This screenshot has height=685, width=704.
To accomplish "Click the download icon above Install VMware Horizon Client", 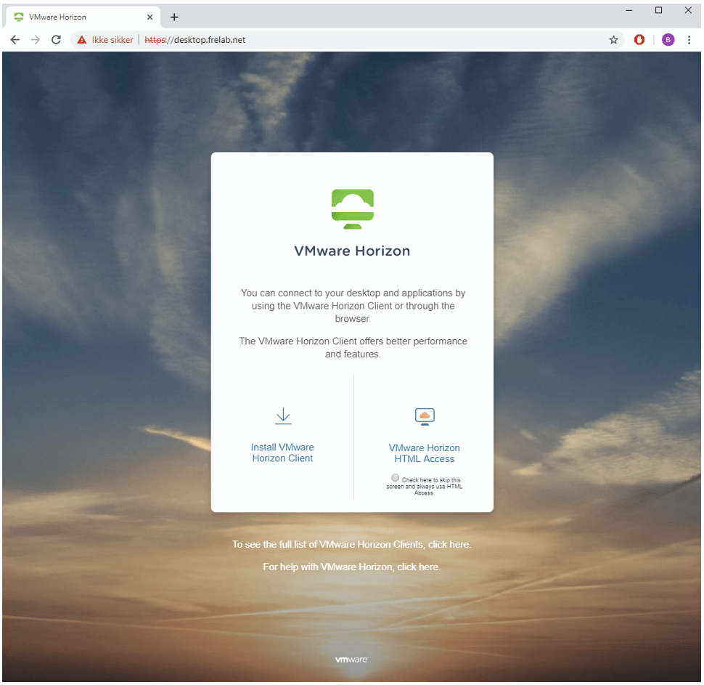I will pyautogui.click(x=282, y=416).
